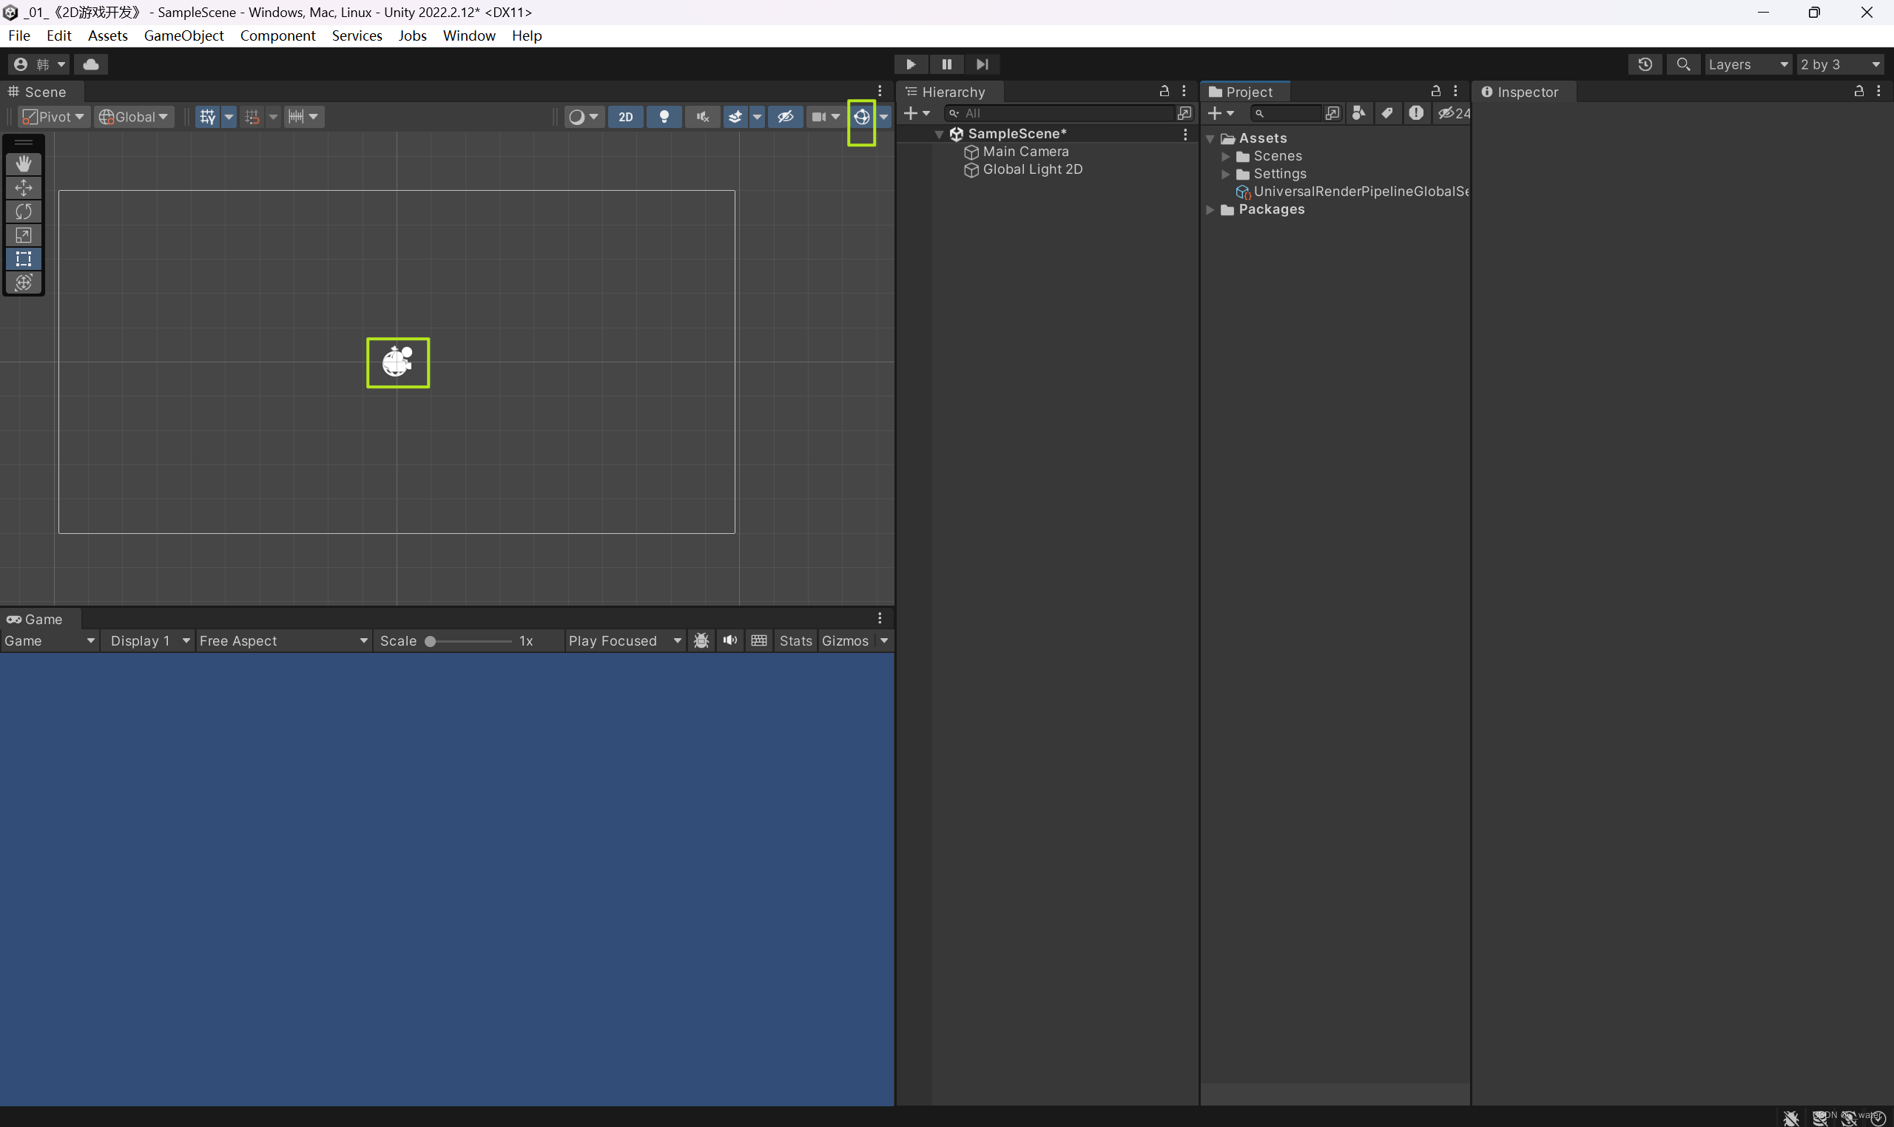Expand the Packages folder in the Project panel
Screen dimensions: 1894x1127
click(1210, 209)
